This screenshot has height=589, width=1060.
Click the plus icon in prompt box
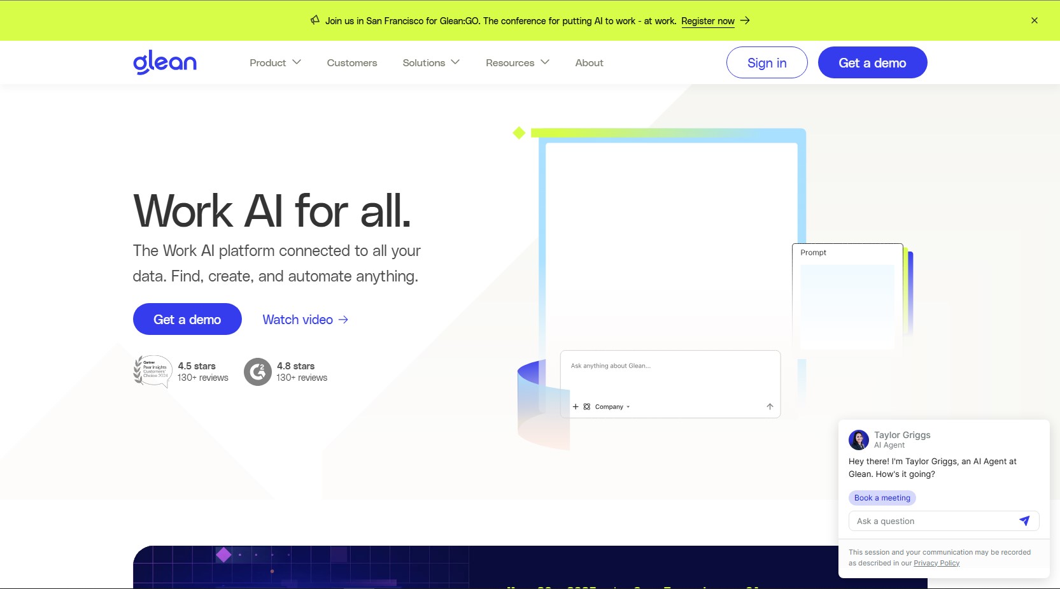576,407
